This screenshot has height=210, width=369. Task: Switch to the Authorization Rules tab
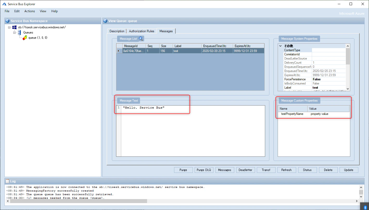pyautogui.click(x=142, y=31)
